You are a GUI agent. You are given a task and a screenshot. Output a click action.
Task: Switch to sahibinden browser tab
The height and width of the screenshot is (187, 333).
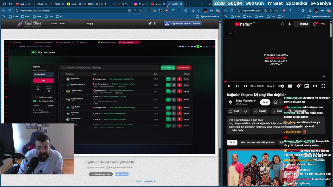tap(74, 4)
